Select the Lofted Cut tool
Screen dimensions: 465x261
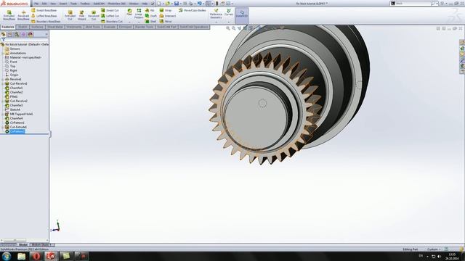[110, 16]
